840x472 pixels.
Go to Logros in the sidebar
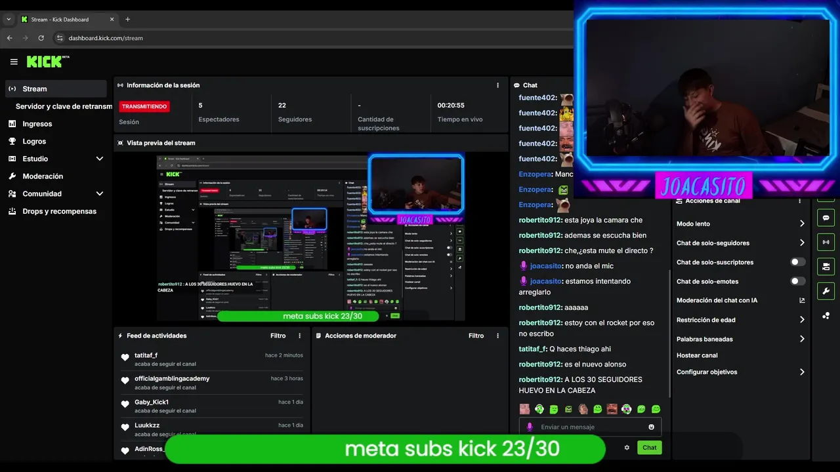34,142
